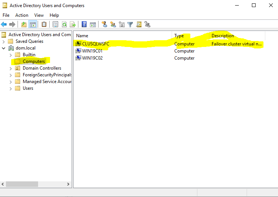
Task: Click the Up one level folder icon
Action: (x=24, y=25)
